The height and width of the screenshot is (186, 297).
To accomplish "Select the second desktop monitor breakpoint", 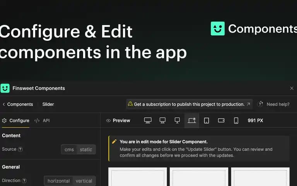I will pyautogui.click(x=162, y=121).
